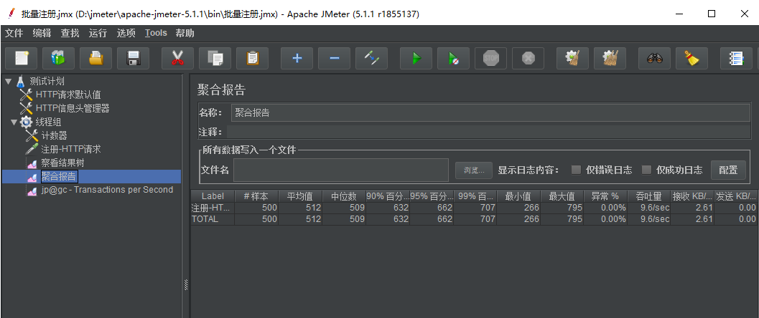Click the Collapse All minus icon
The width and height of the screenshot is (759, 318).
[334, 59]
